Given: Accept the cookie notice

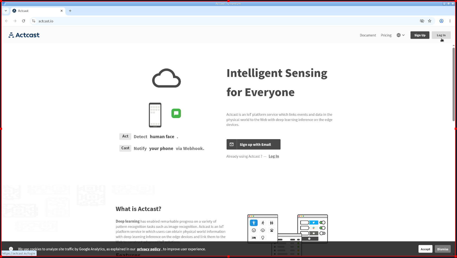Looking at the screenshot, I should click(425, 249).
